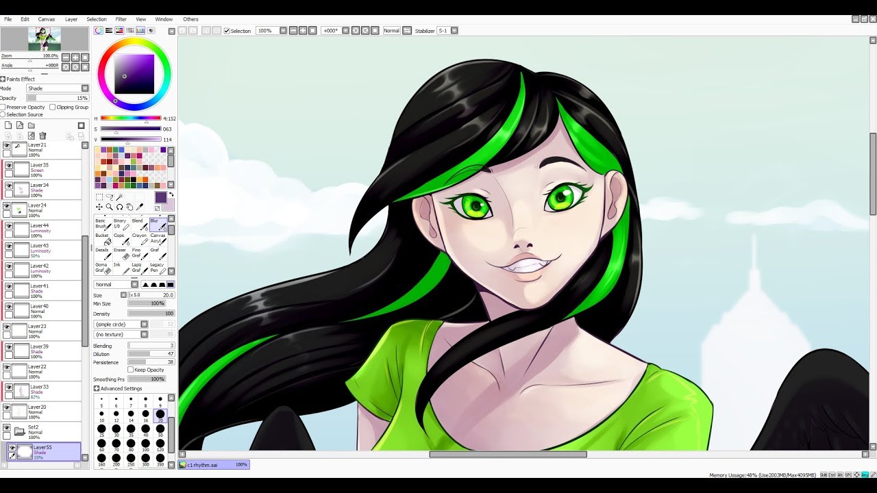This screenshot has height=493, width=877.
Task: Select the move layer tool
Action: pyautogui.click(x=99, y=207)
